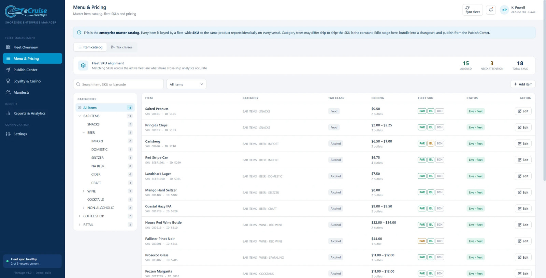Edit Mango Hard Seltzer item
Image resolution: width=546 pixels, height=278 pixels.
pos(523,192)
